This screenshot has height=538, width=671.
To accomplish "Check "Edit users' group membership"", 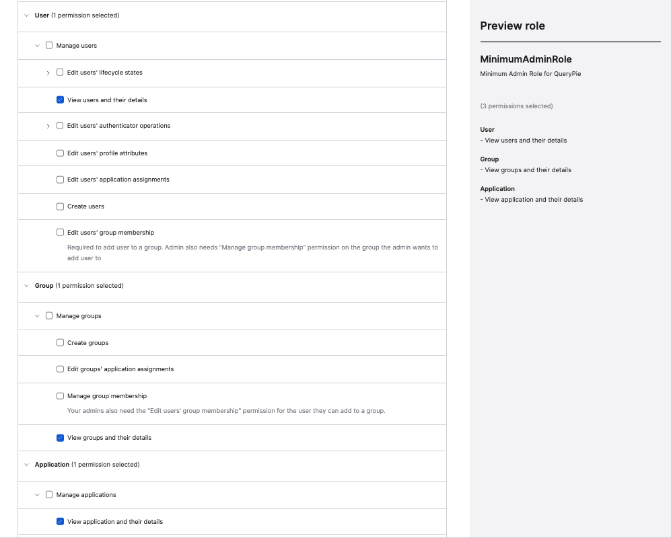I will [60, 232].
